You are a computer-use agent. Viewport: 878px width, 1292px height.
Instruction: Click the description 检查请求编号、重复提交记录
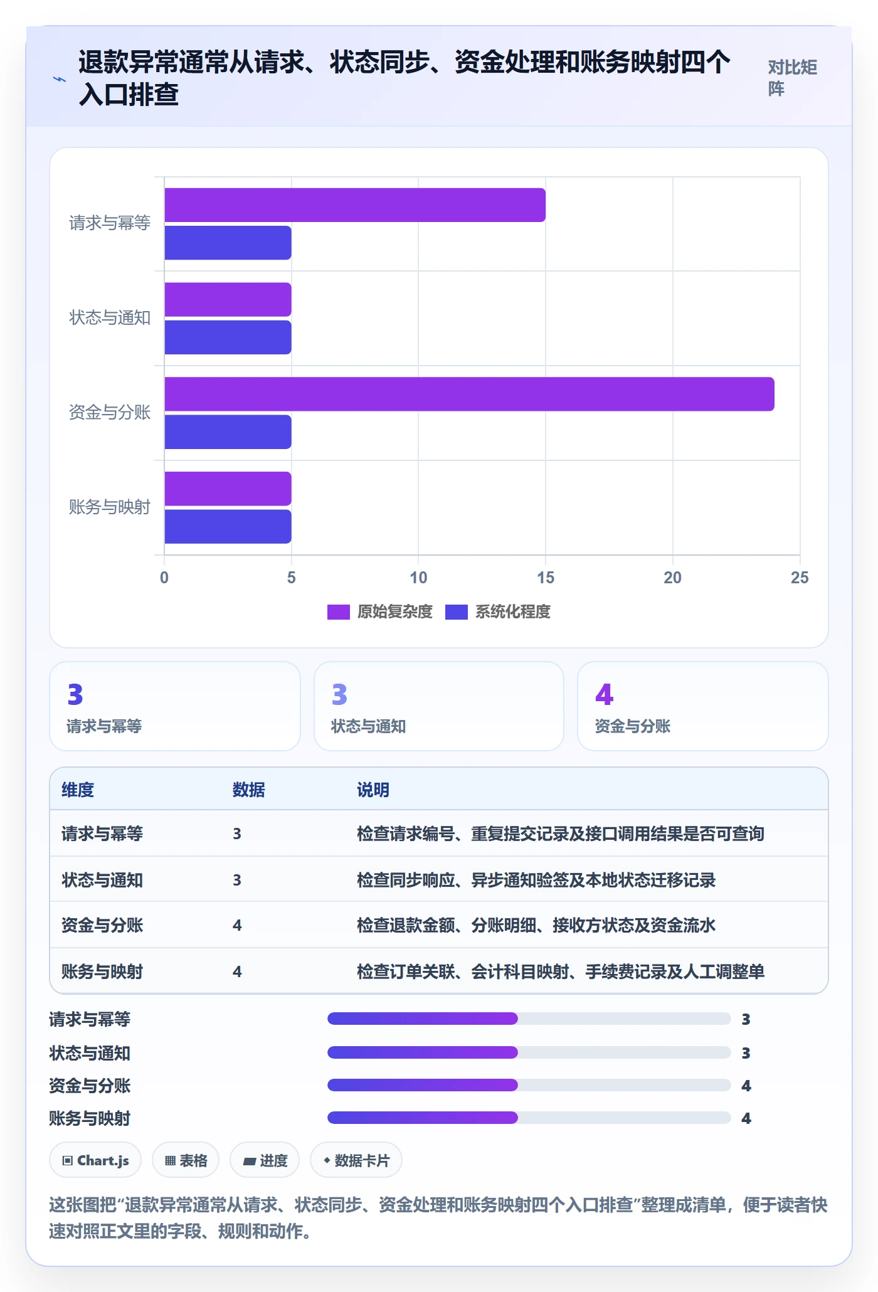pyautogui.click(x=561, y=834)
